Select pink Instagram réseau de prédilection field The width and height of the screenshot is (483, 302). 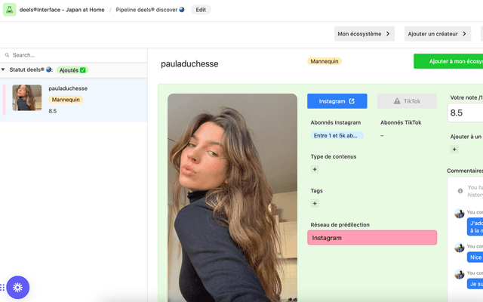tap(371, 238)
